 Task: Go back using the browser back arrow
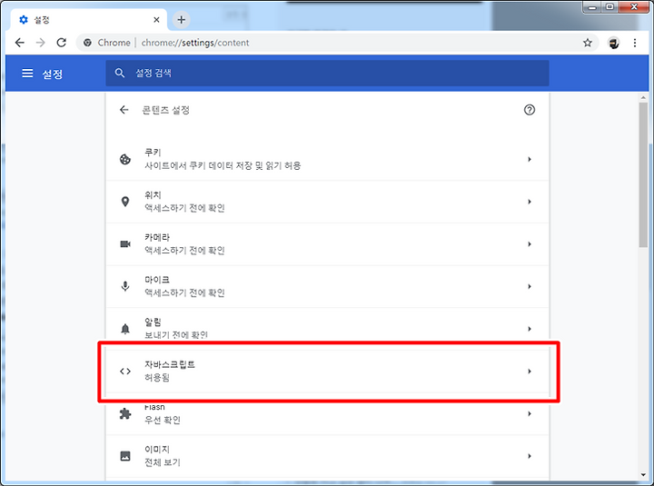point(20,43)
